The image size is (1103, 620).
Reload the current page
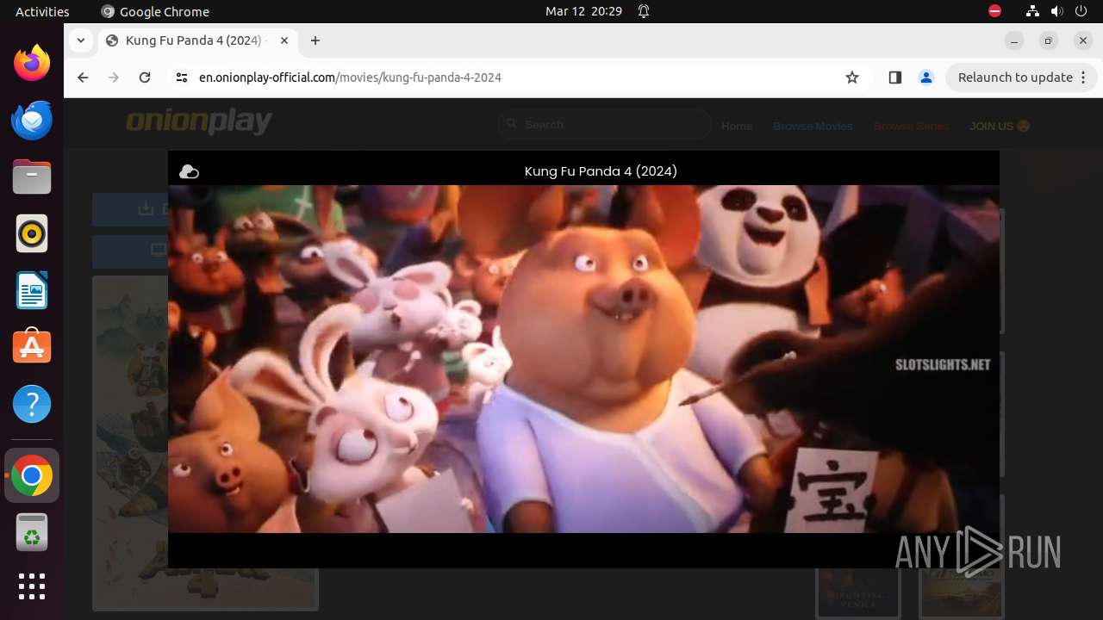pyautogui.click(x=145, y=77)
